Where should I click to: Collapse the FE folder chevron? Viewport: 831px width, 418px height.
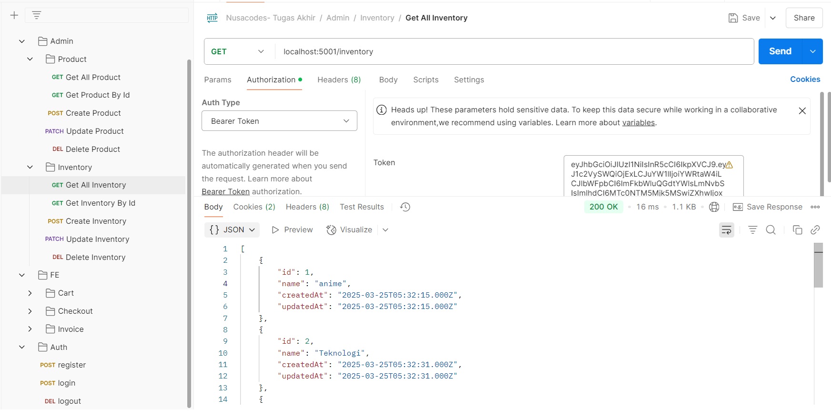(22, 275)
